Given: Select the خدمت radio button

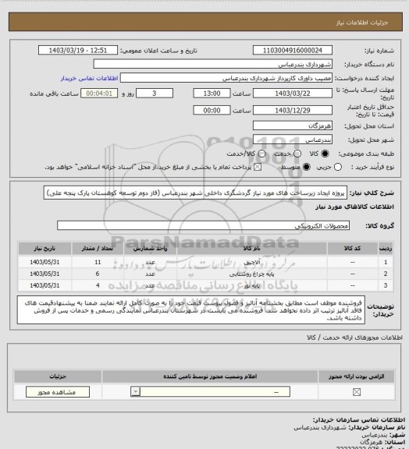Looking at the screenshot, I should (297, 154).
